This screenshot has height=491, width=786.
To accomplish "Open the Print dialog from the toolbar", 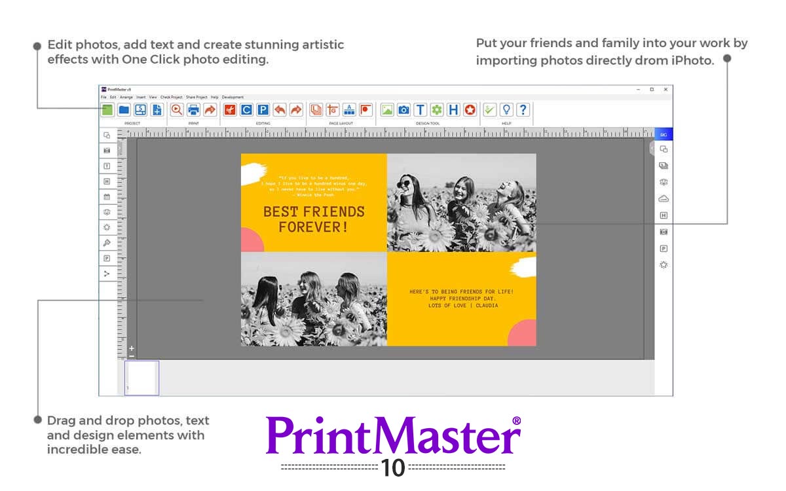I will pyautogui.click(x=195, y=110).
